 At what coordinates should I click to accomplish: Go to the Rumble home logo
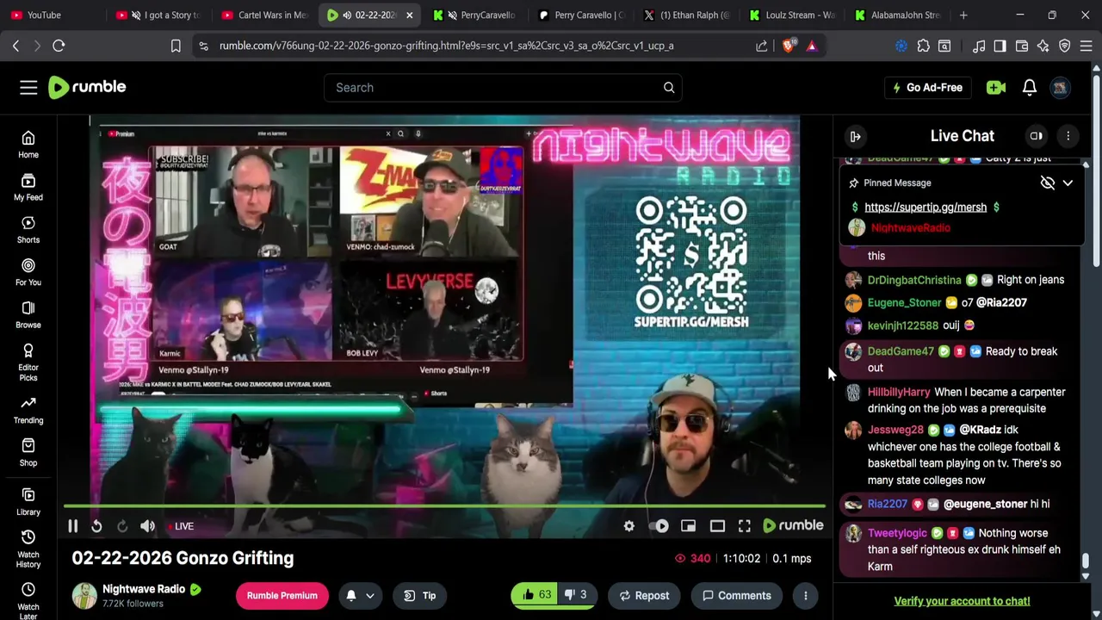87,87
